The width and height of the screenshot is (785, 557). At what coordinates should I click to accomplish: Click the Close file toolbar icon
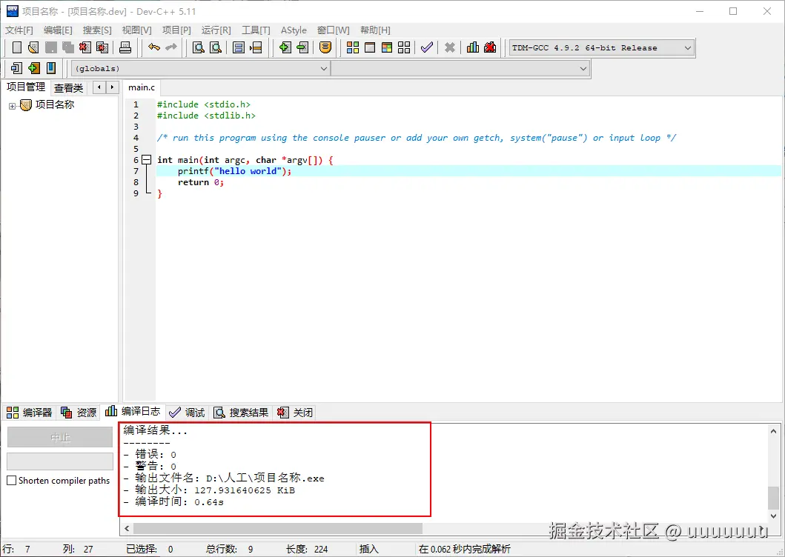tap(85, 47)
